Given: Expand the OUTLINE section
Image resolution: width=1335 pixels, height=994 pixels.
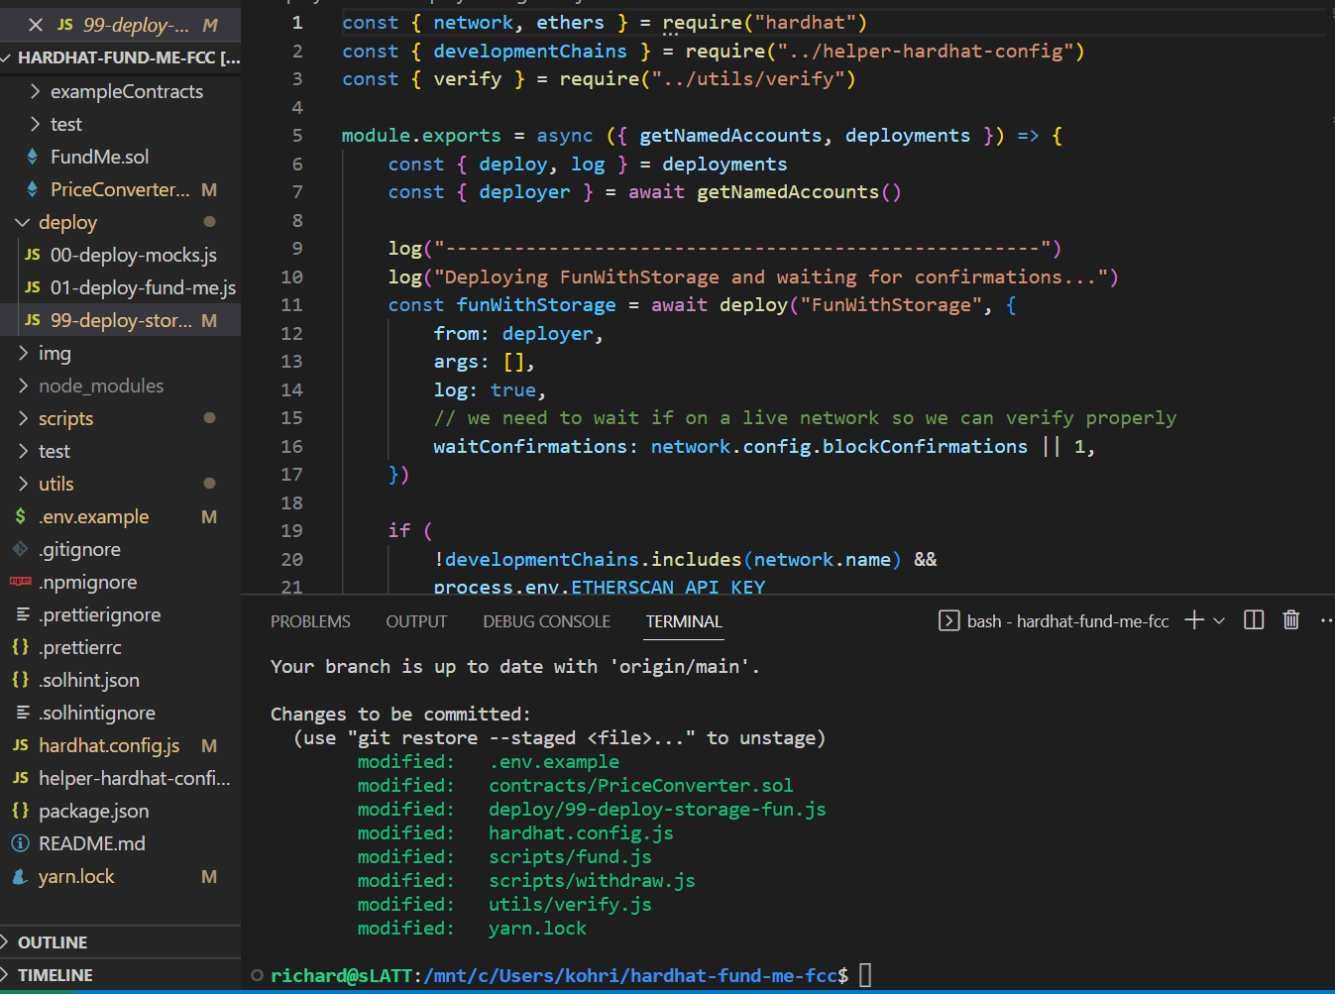Looking at the screenshot, I should coord(120,942).
